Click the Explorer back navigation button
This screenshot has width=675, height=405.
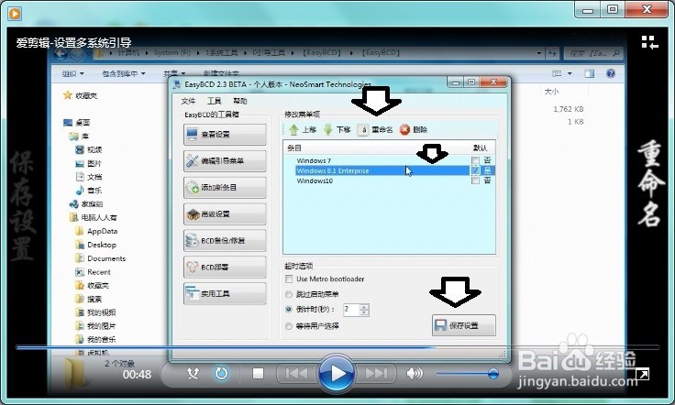point(61,54)
